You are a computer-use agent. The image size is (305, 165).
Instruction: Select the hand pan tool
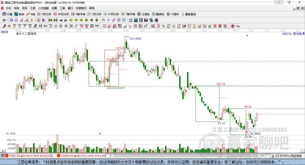click(x=103, y=20)
